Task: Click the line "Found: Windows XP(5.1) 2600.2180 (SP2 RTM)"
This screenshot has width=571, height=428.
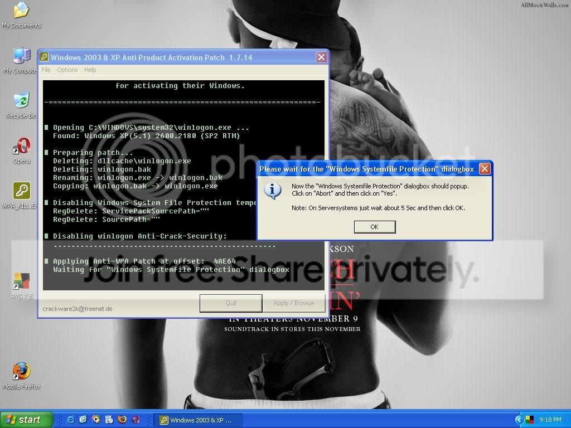Action: (147, 136)
